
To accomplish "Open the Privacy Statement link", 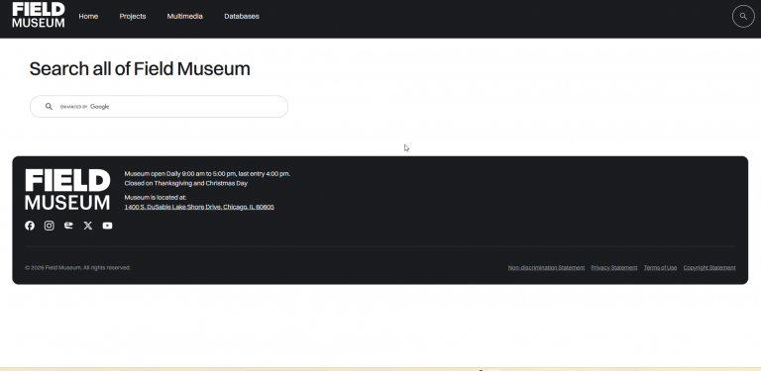I will (614, 268).
